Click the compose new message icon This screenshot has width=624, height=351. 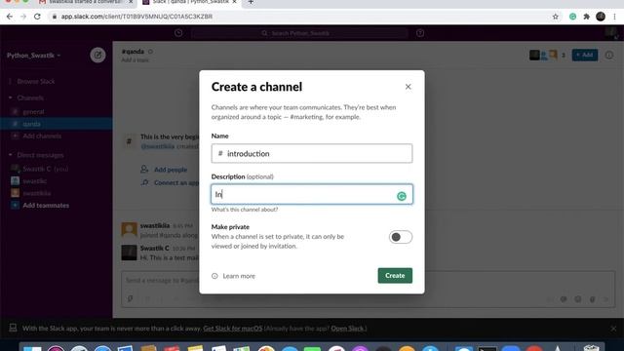pyautogui.click(x=97, y=56)
